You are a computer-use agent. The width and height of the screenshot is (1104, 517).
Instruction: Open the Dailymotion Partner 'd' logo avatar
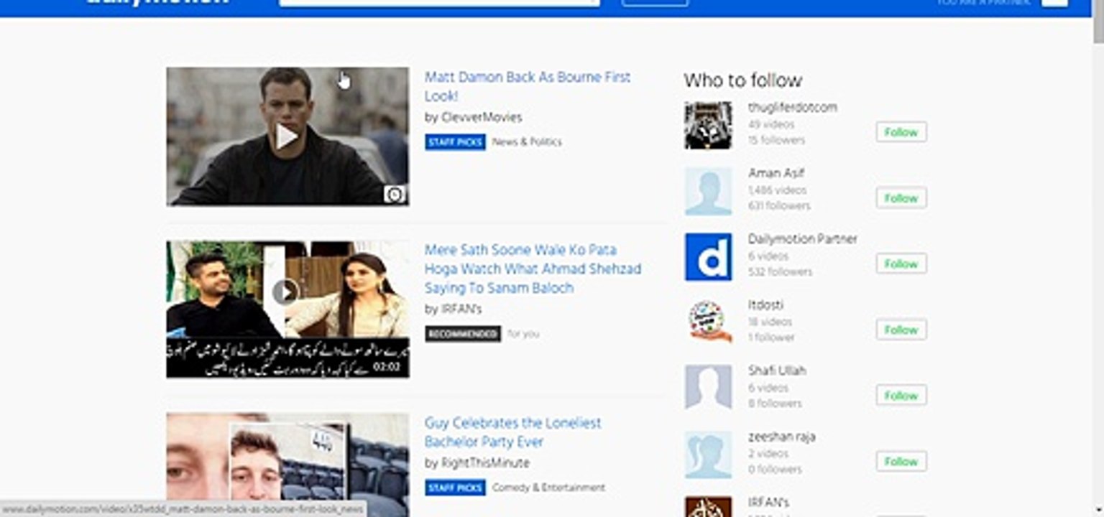(x=708, y=256)
